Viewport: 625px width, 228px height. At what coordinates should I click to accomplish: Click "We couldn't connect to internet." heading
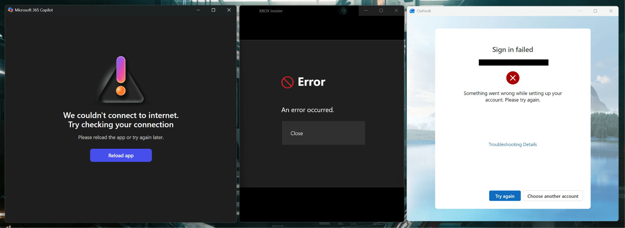[121, 115]
